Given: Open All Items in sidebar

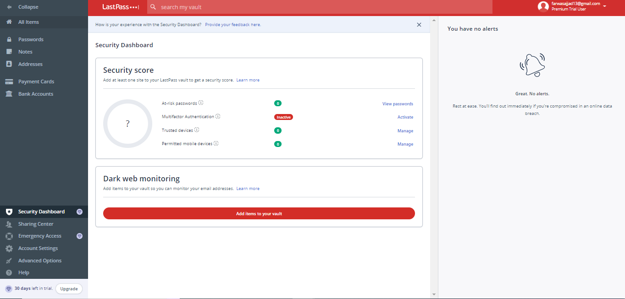Looking at the screenshot, I should point(44,22).
